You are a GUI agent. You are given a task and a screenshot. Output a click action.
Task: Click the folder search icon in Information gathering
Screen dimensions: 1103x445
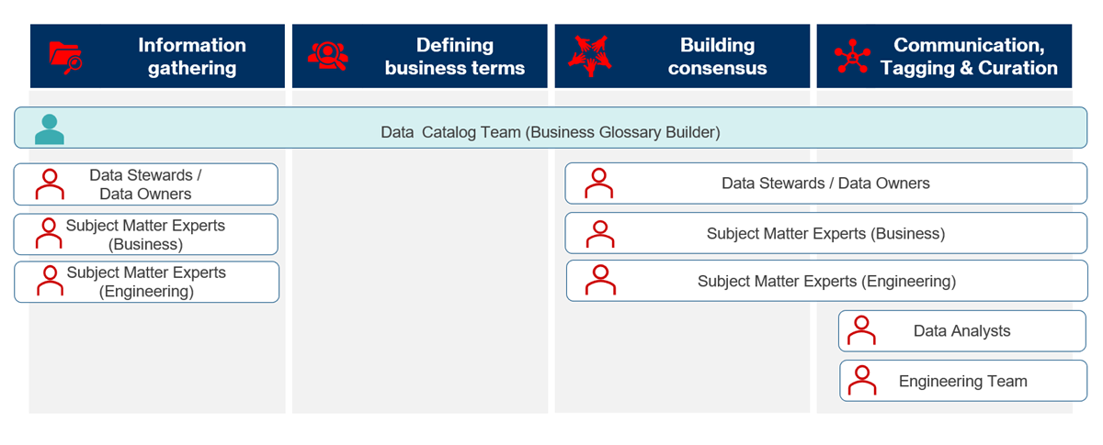click(65, 56)
